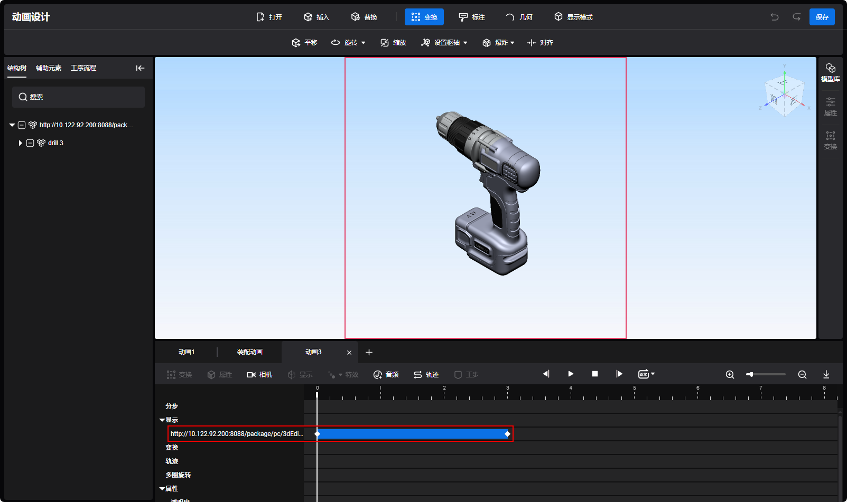Open the model library panel
The image size is (847, 502).
coord(830,72)
